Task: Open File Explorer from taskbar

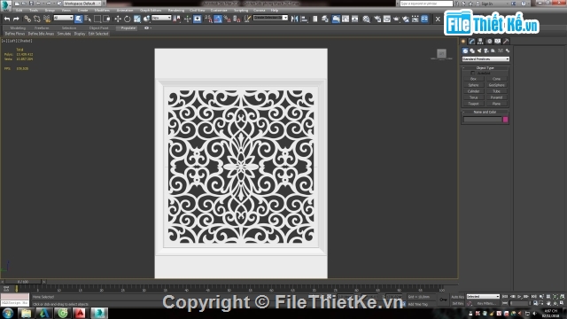Action: (x=26, y=313)
